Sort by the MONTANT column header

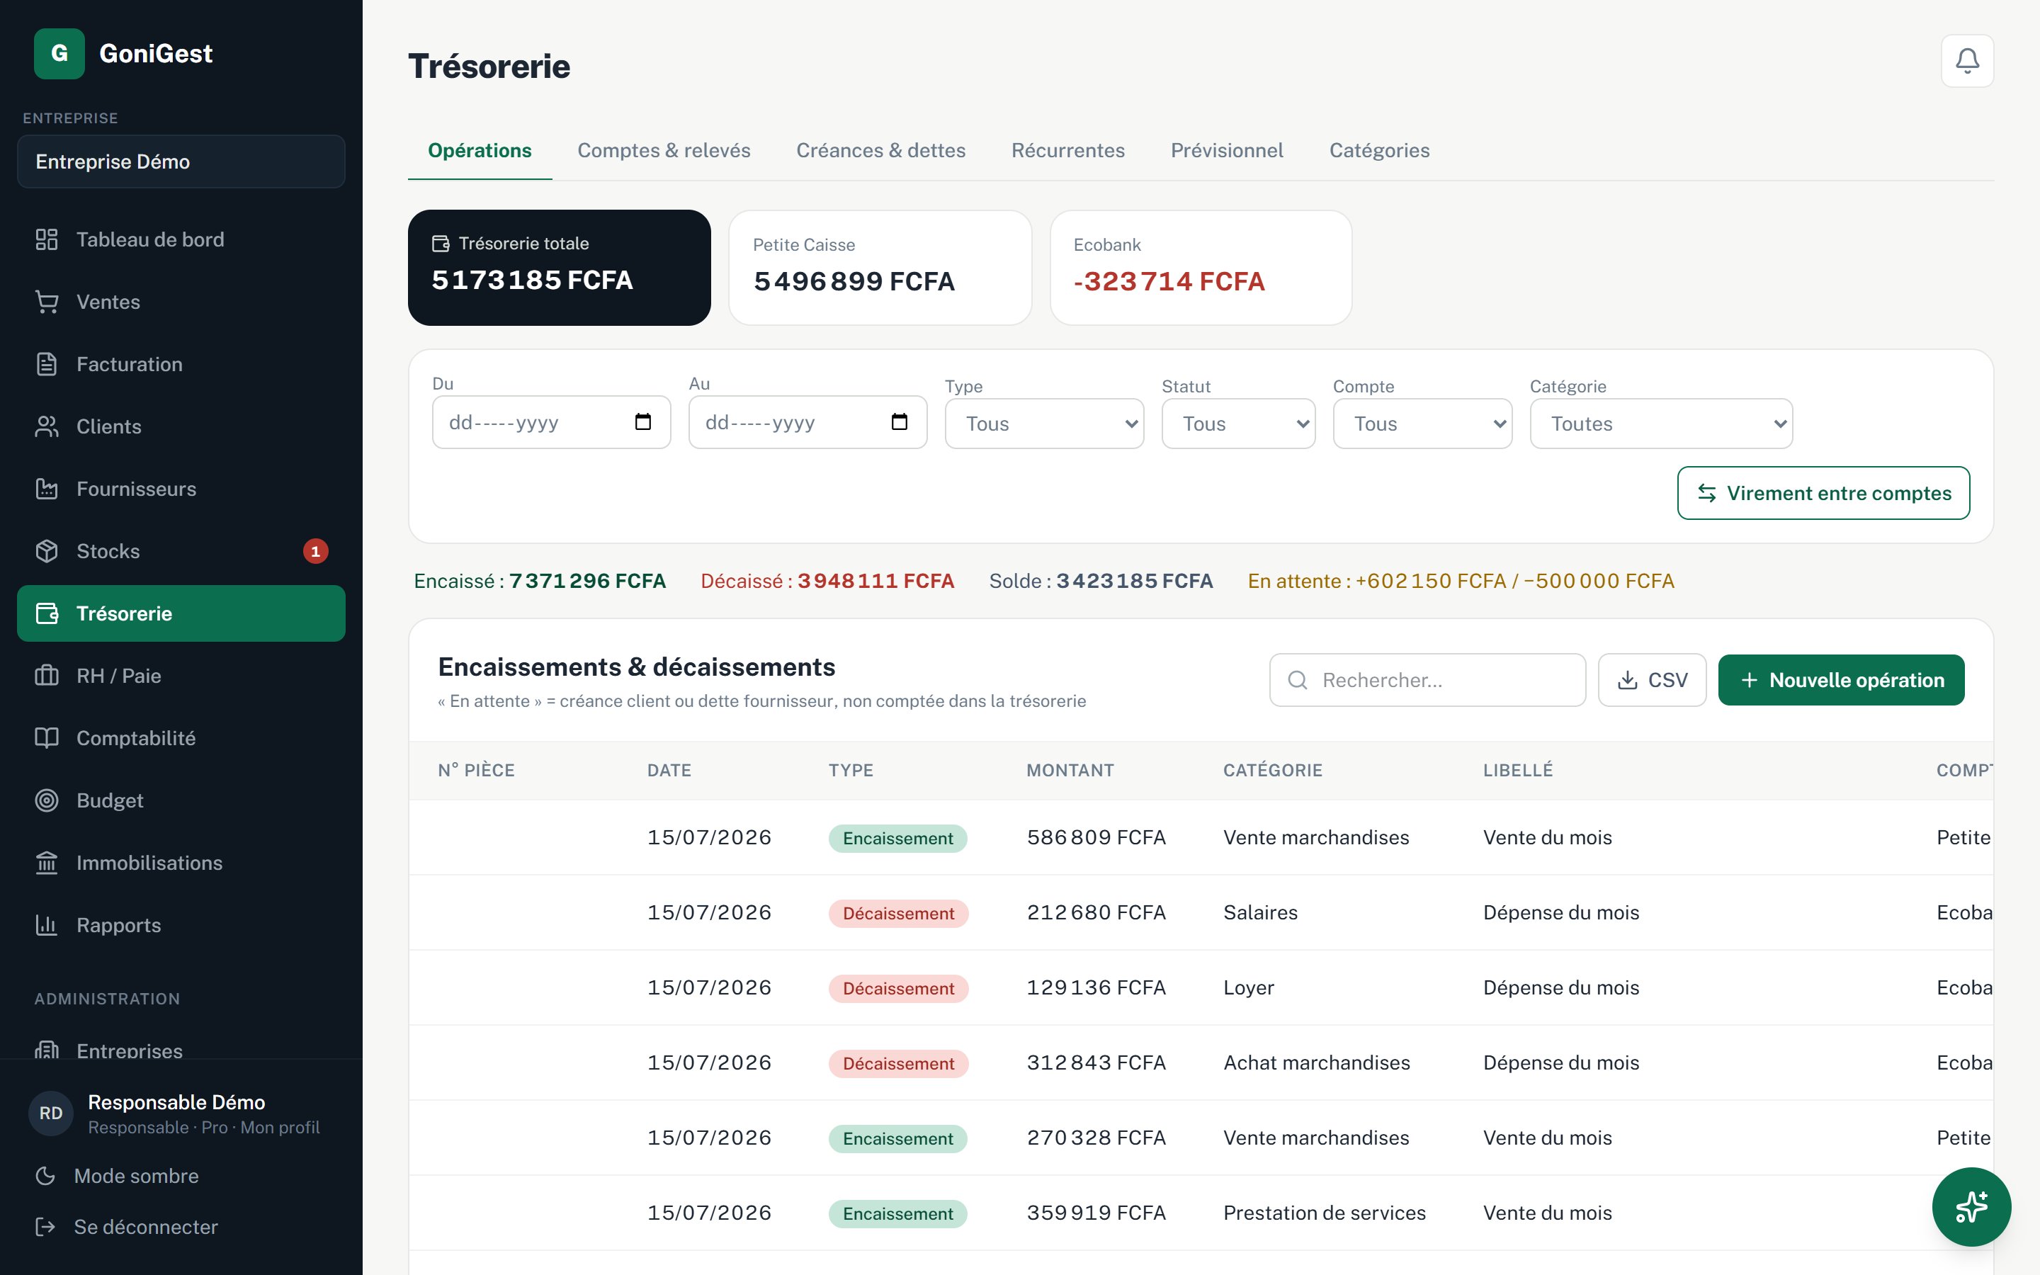point(1070,770)
